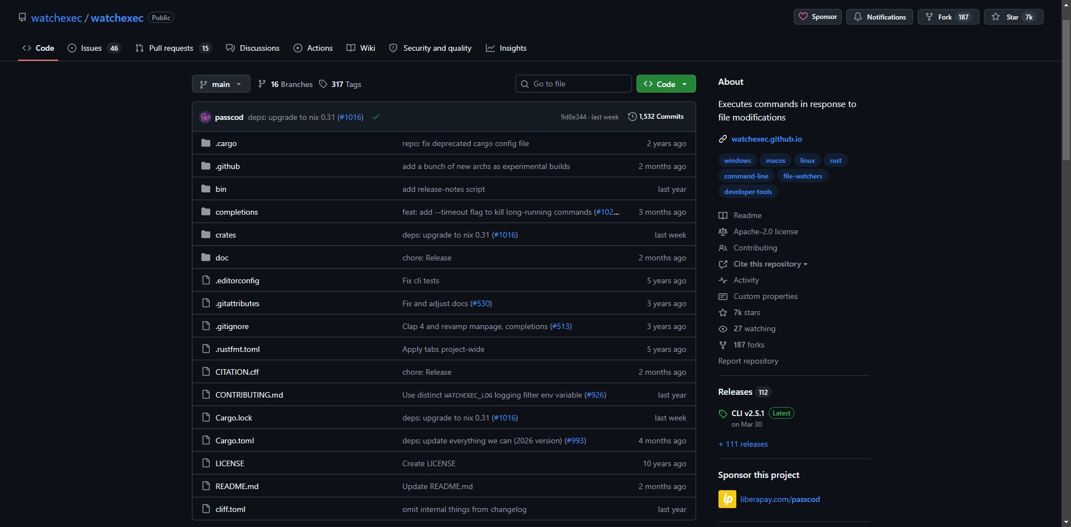The height and width of the screenshot is (527, 1071).
Task: Click the passcod avatar in the commit bar
Action: (205, 117)
